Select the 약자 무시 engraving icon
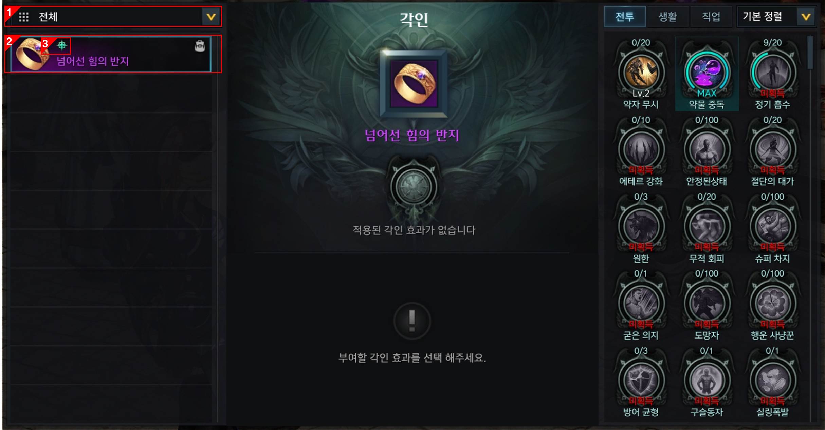This screenshot has height=430, width=825. pos(641,72)
